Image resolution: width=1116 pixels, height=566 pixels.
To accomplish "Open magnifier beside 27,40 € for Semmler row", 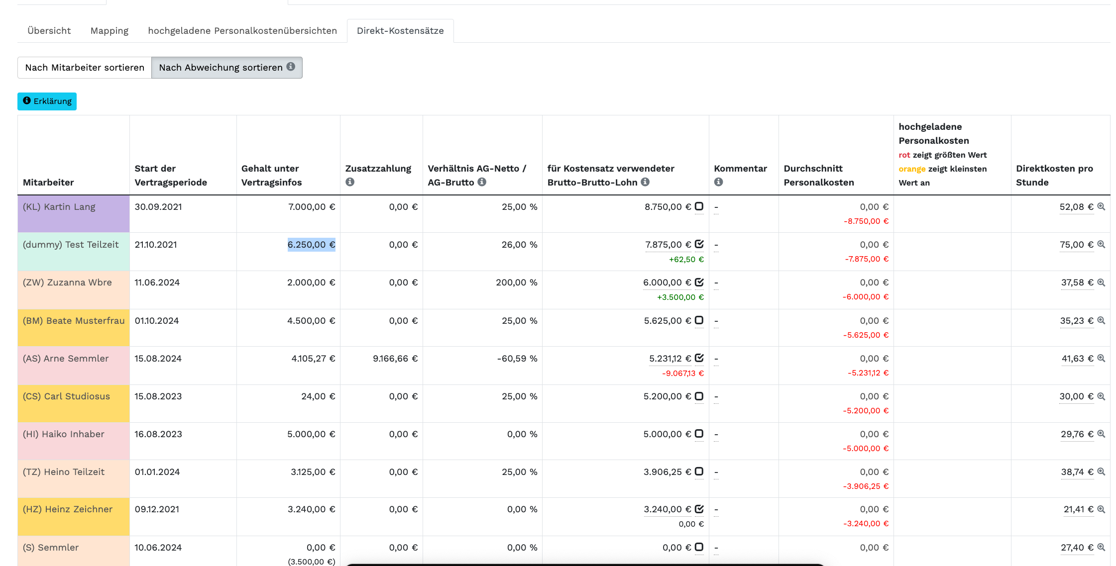I will coord(1101,548).
